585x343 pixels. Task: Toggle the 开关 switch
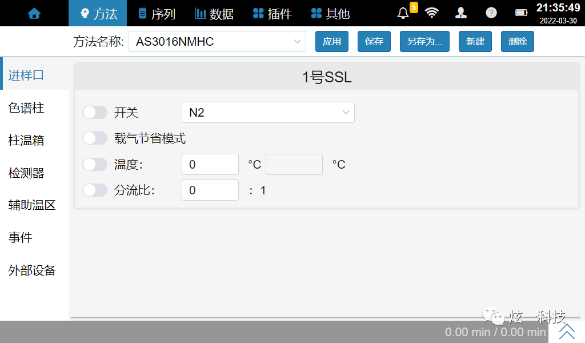[x=95, y=113]
